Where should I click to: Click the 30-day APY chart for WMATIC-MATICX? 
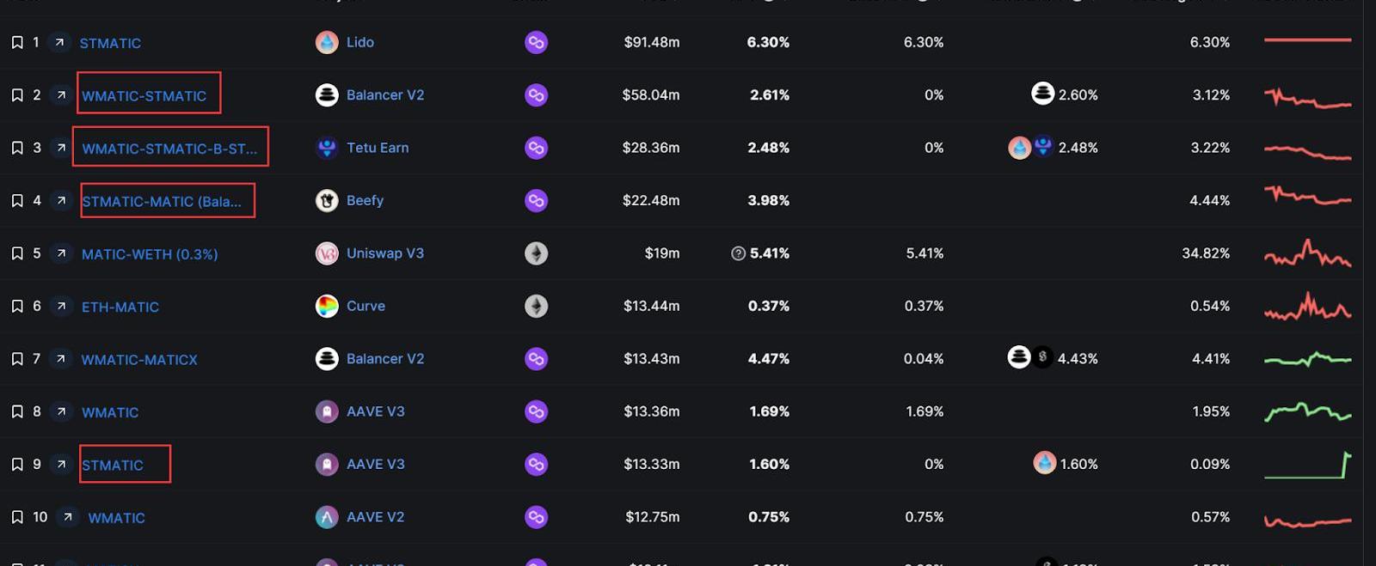point(1307,359)
